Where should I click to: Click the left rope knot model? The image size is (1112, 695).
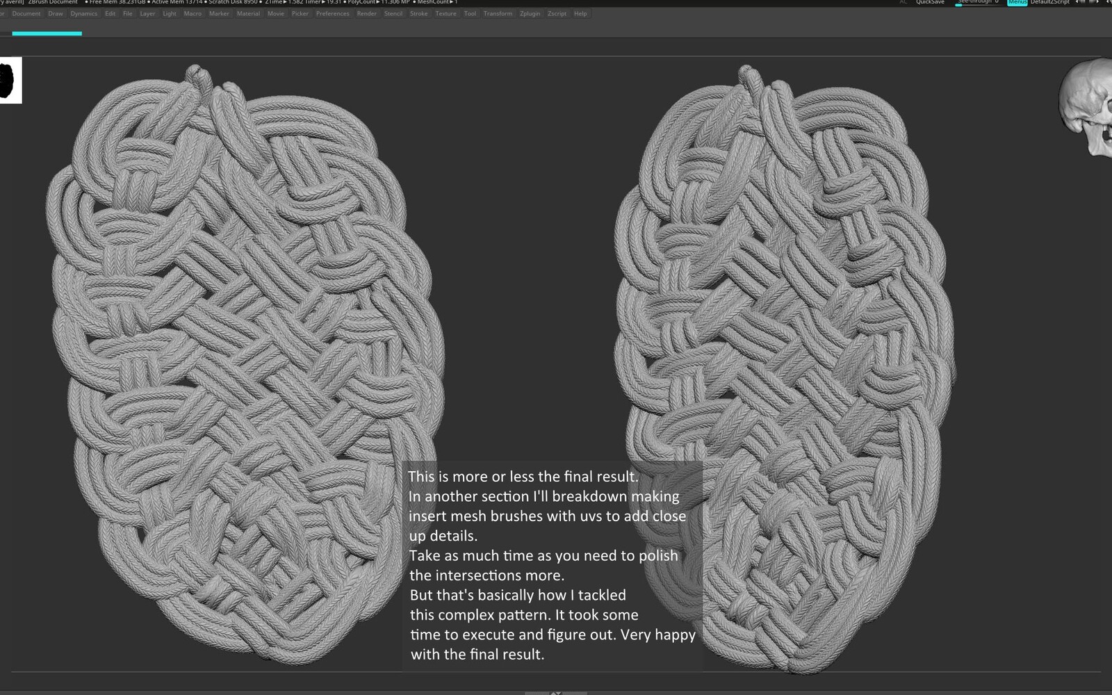pyautogui.click(x=247, y=365)
